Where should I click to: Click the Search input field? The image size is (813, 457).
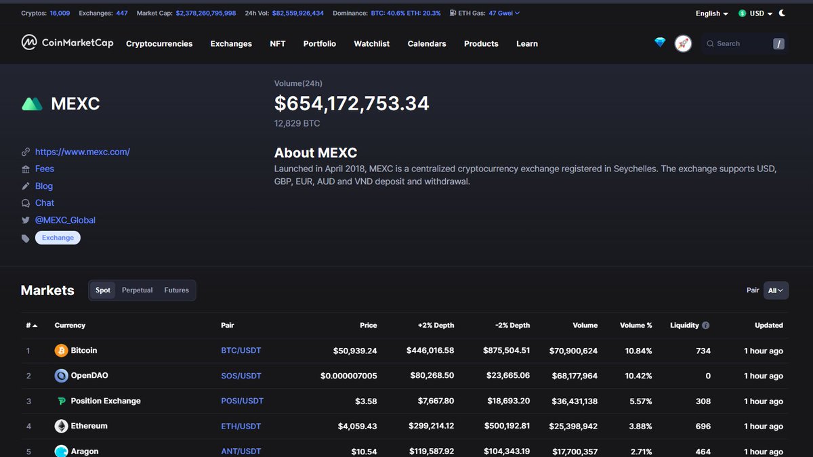click(745, 43)
